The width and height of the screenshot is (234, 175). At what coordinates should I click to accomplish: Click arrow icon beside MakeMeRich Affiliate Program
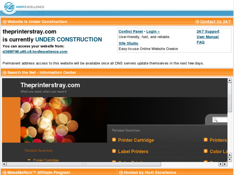(x=5, y=173)
